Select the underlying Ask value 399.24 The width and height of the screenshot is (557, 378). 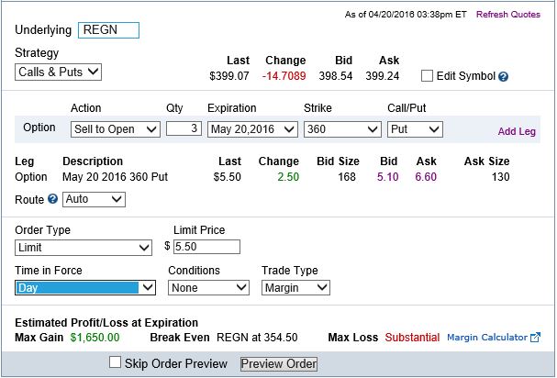383,76
